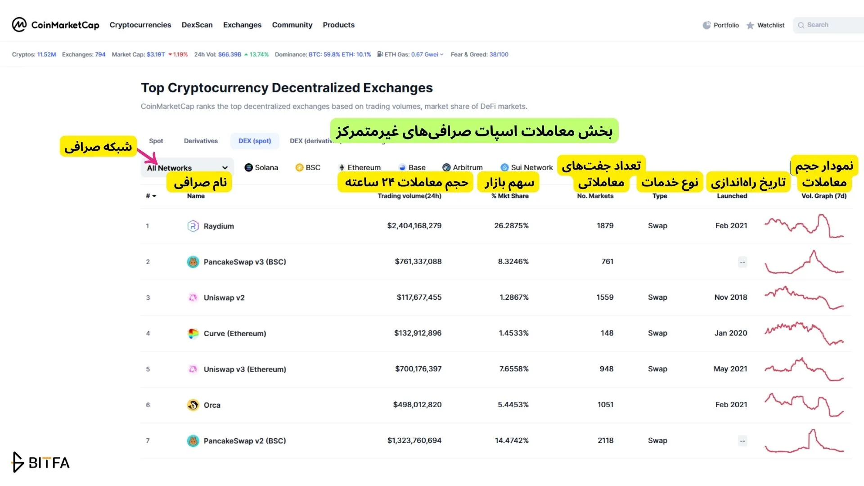The width and height of the screenshot is (864, 486).
Task: Sort by No. Markets column header
Action: [x=595, y=196]
